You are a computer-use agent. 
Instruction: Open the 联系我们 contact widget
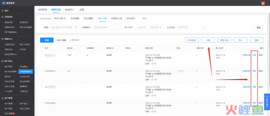pyautogui.click(x=267, y=102)
